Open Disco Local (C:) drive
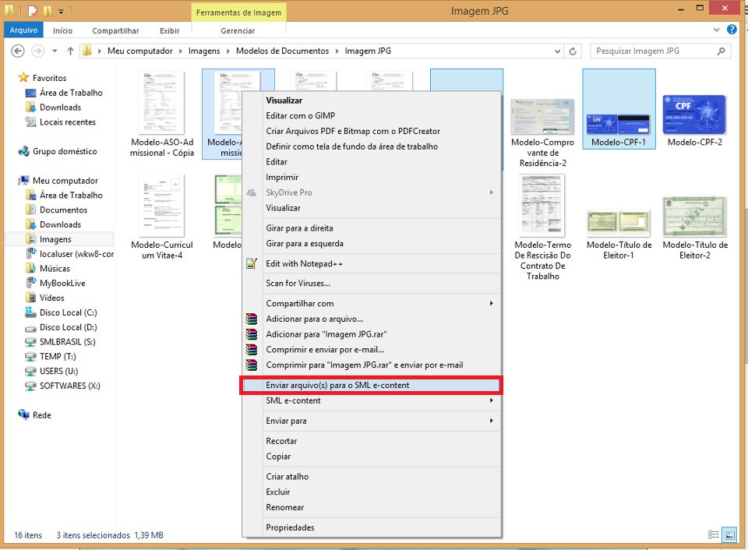The image size is (748, 550). (68, 312)
